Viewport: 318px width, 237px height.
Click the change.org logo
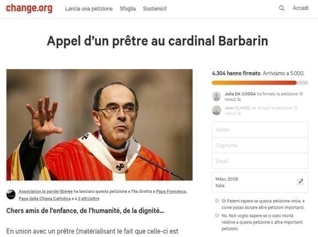click(x=29, y=9)
